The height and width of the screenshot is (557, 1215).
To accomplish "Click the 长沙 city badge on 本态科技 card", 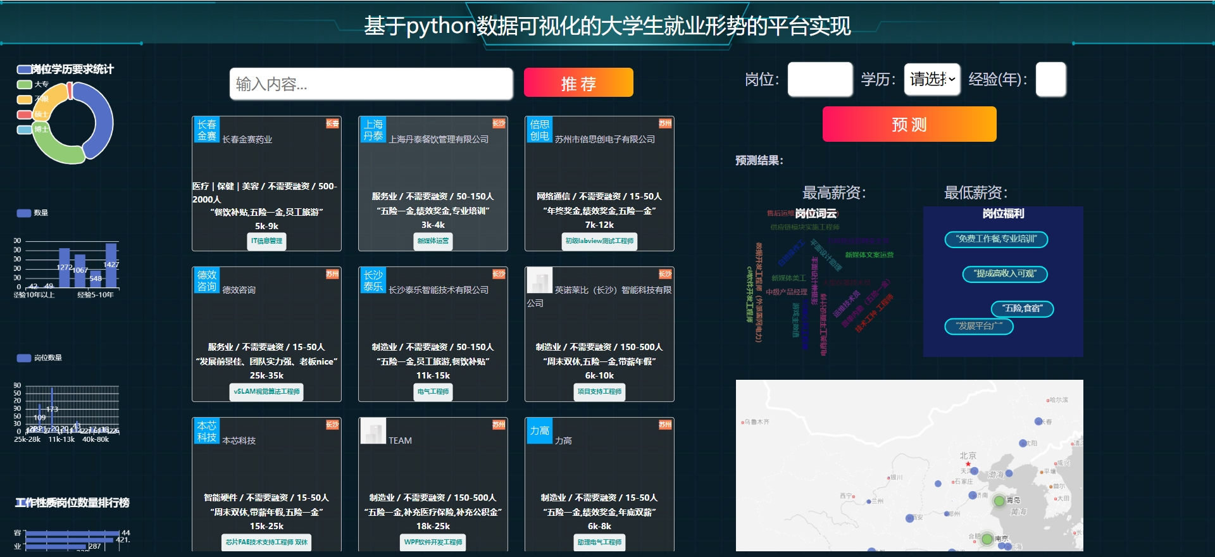I will [x=333, y=425].
